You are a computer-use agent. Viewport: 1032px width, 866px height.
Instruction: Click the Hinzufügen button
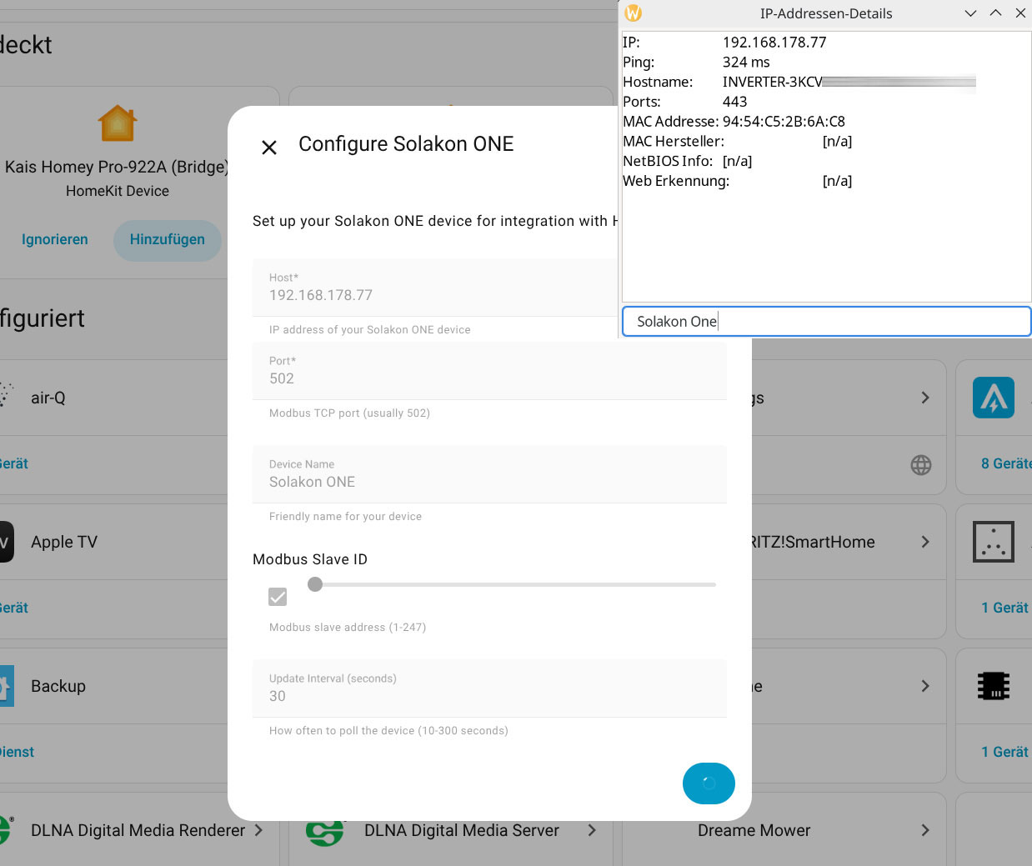tap(168, 239)
